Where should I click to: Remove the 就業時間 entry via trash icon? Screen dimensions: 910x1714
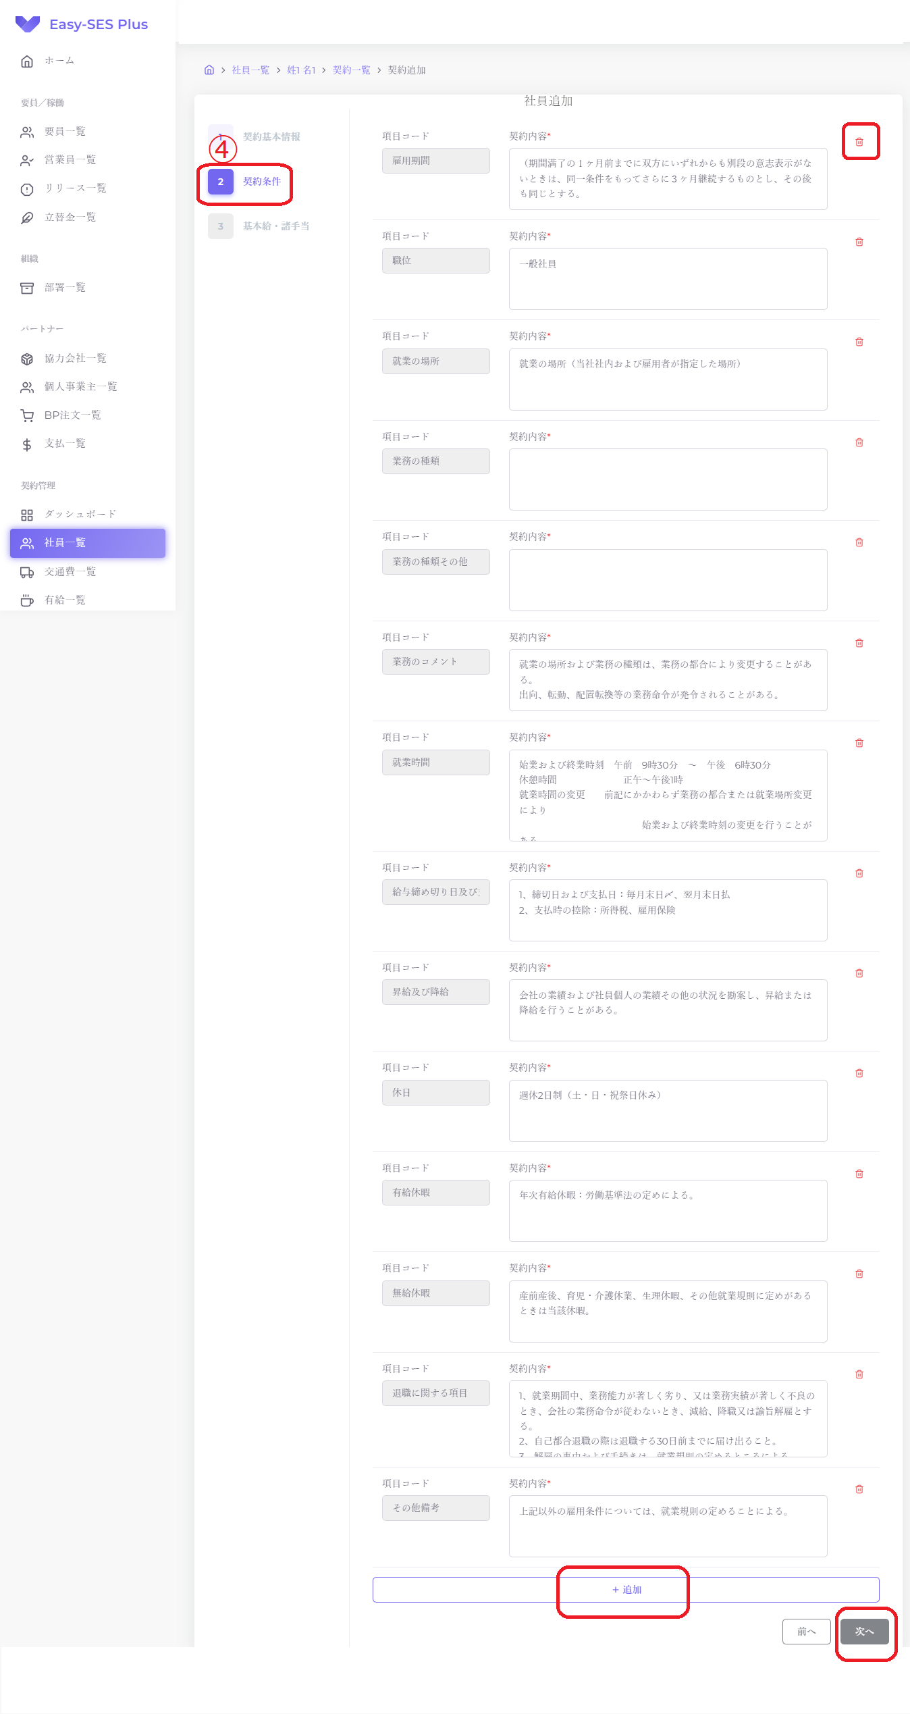(859, 743)
